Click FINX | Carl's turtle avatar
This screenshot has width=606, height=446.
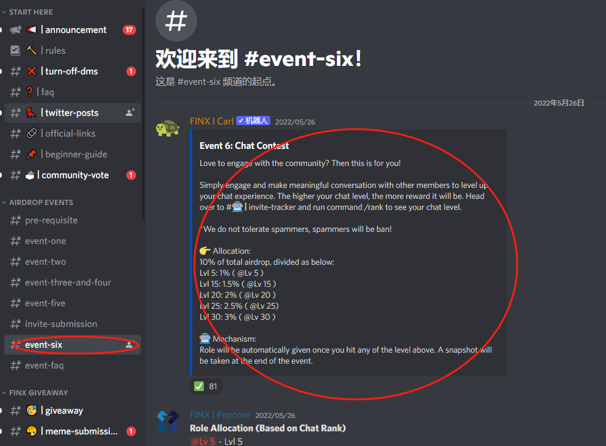point(168,128)
